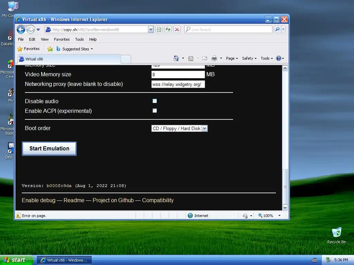Click the Live Search input box

click(228, 30)
